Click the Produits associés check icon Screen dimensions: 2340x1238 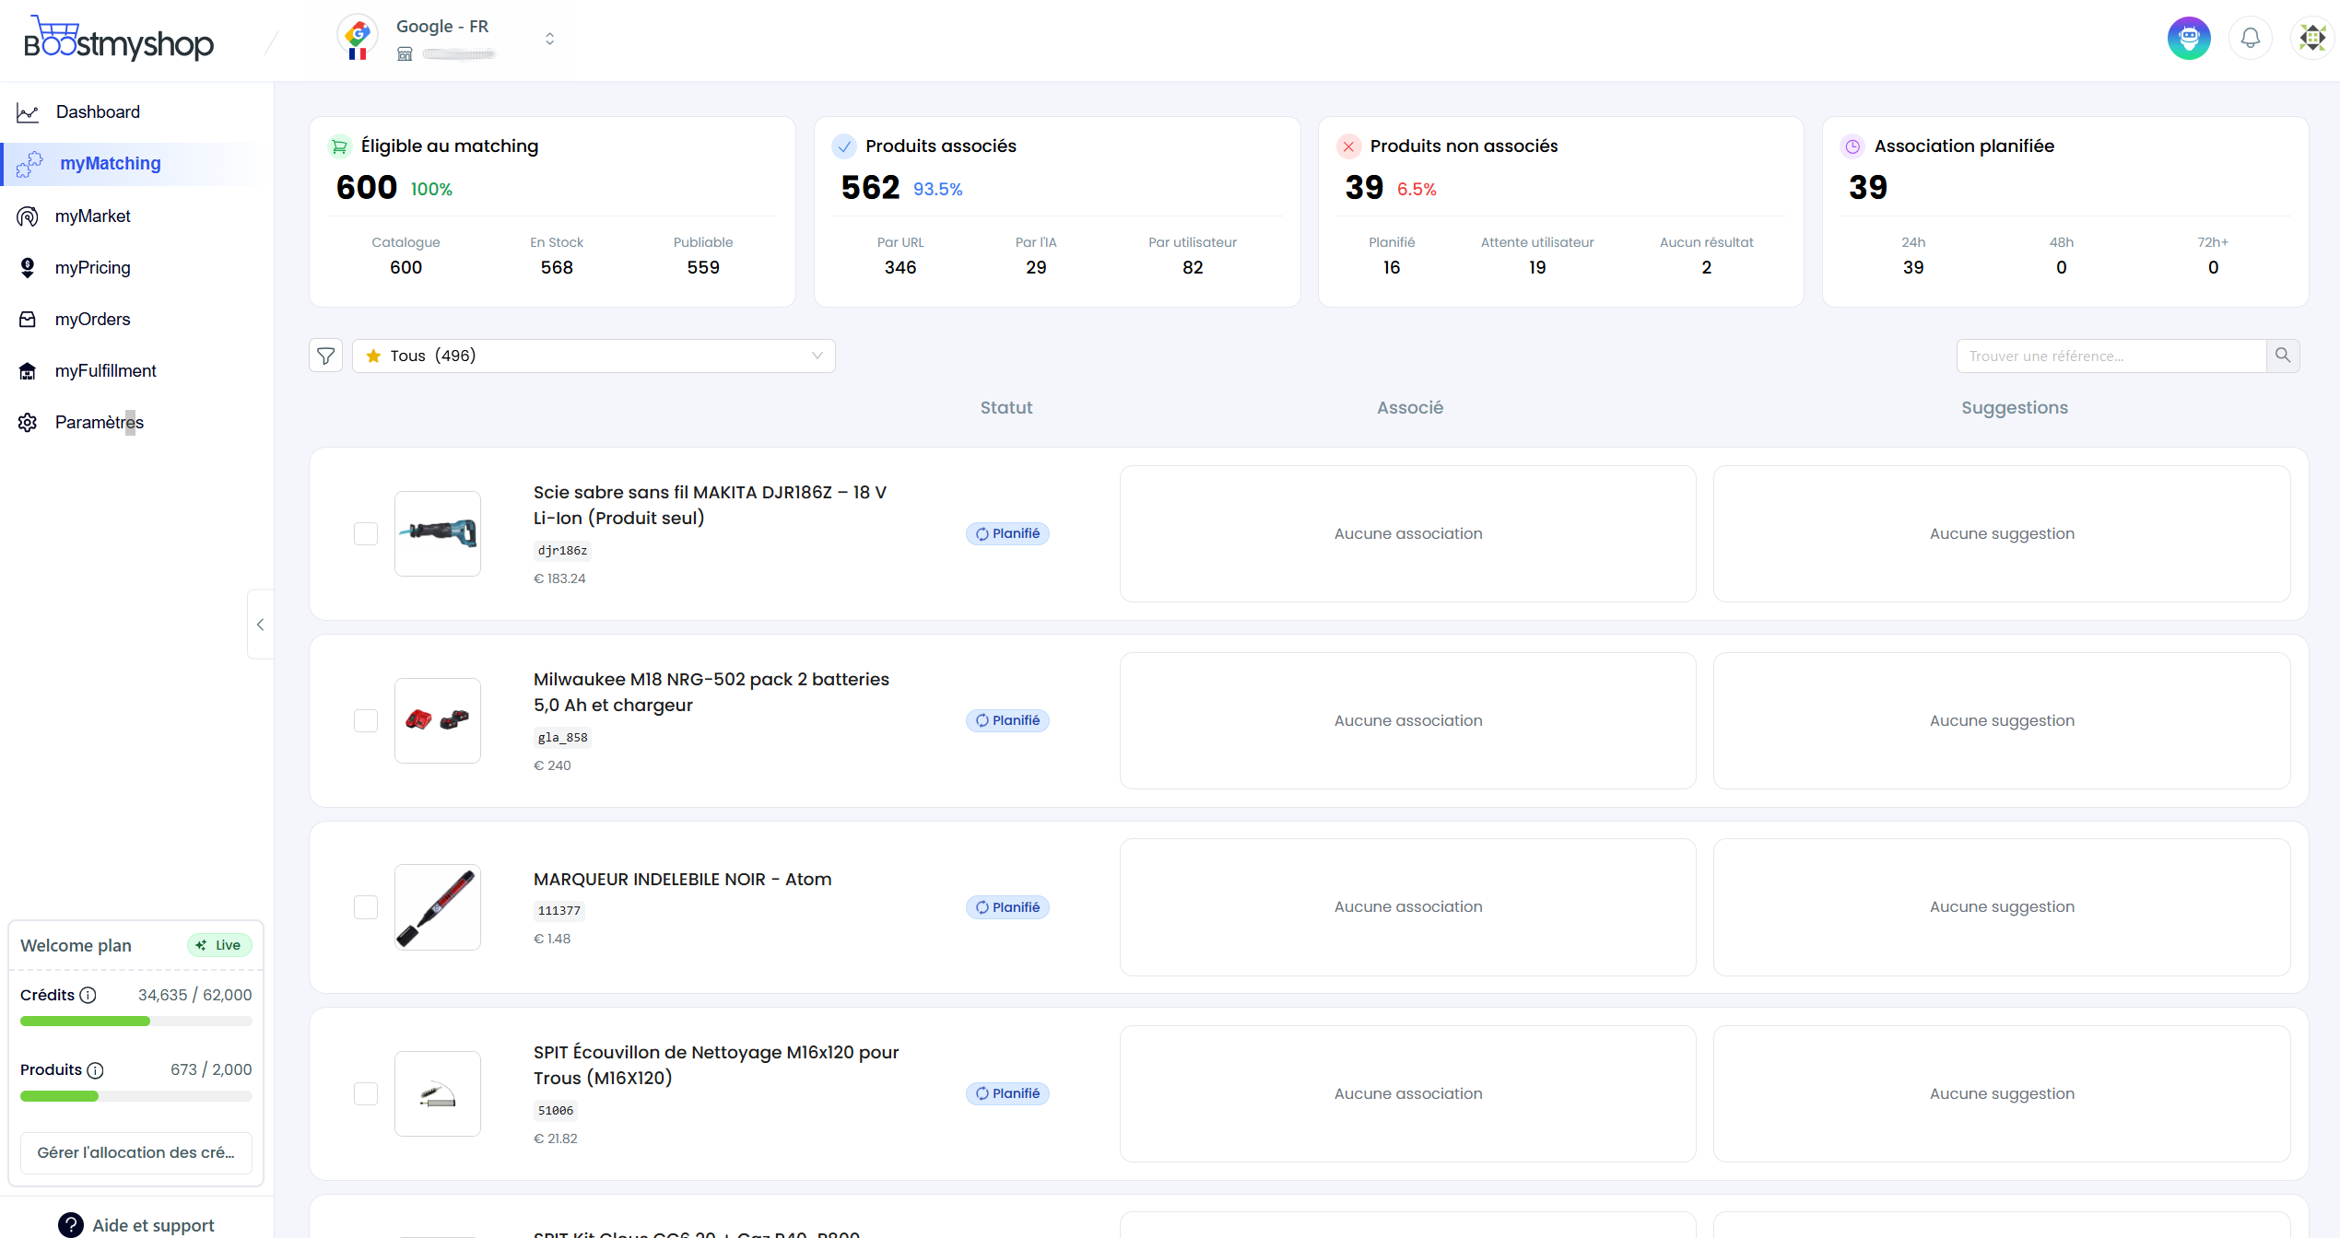844,146
